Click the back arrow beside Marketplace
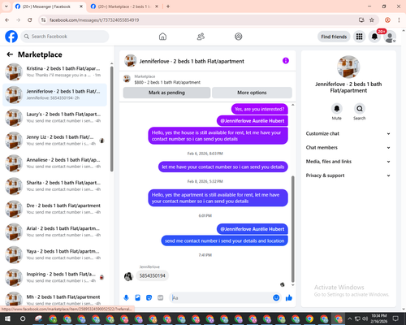The image size is (406, 325). [10, 54]
